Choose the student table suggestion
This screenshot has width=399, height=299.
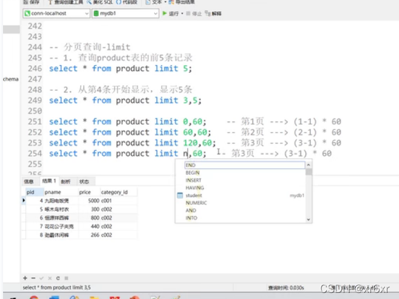194,195
